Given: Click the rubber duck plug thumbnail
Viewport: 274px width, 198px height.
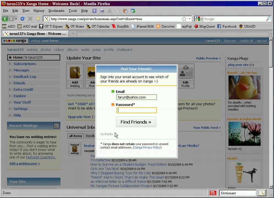Looking at the screenshot, I should [244, 87].
